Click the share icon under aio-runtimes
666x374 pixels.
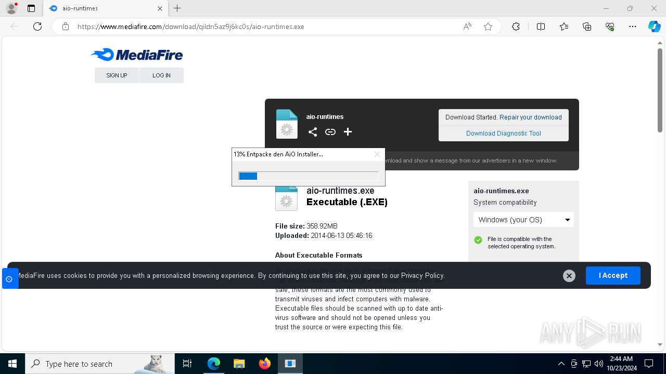click(x=312, y=132)
